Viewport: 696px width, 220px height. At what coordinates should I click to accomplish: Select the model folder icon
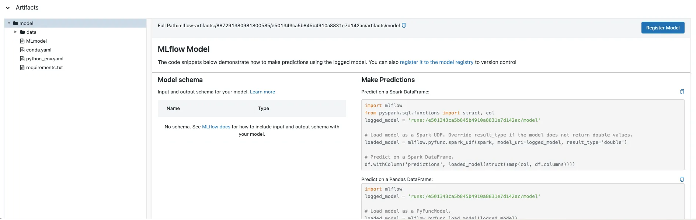15,23
